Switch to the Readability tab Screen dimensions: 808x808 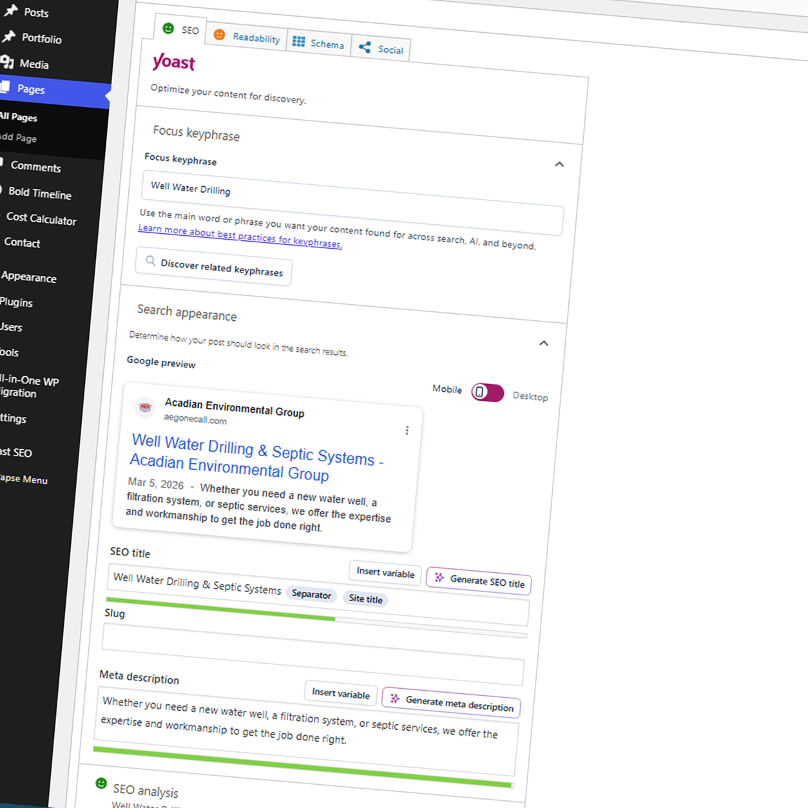pos(247,36)
